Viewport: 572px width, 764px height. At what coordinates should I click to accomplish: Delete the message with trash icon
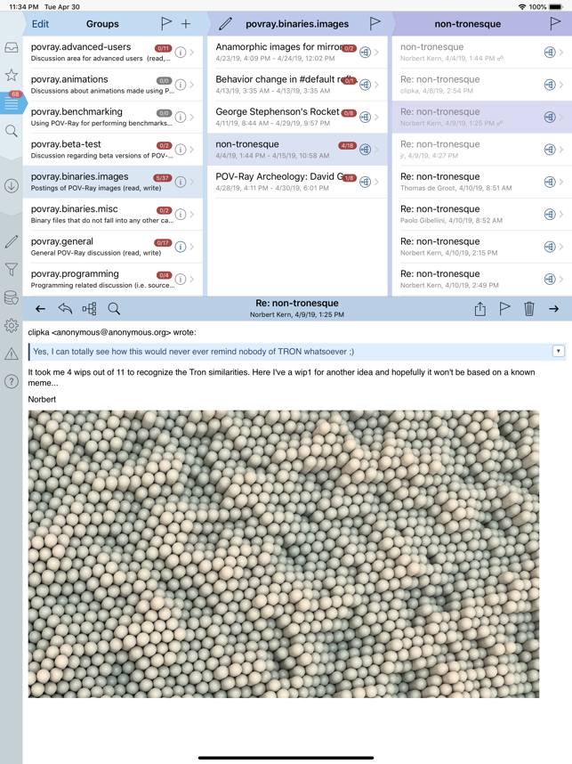click(529, 308)
